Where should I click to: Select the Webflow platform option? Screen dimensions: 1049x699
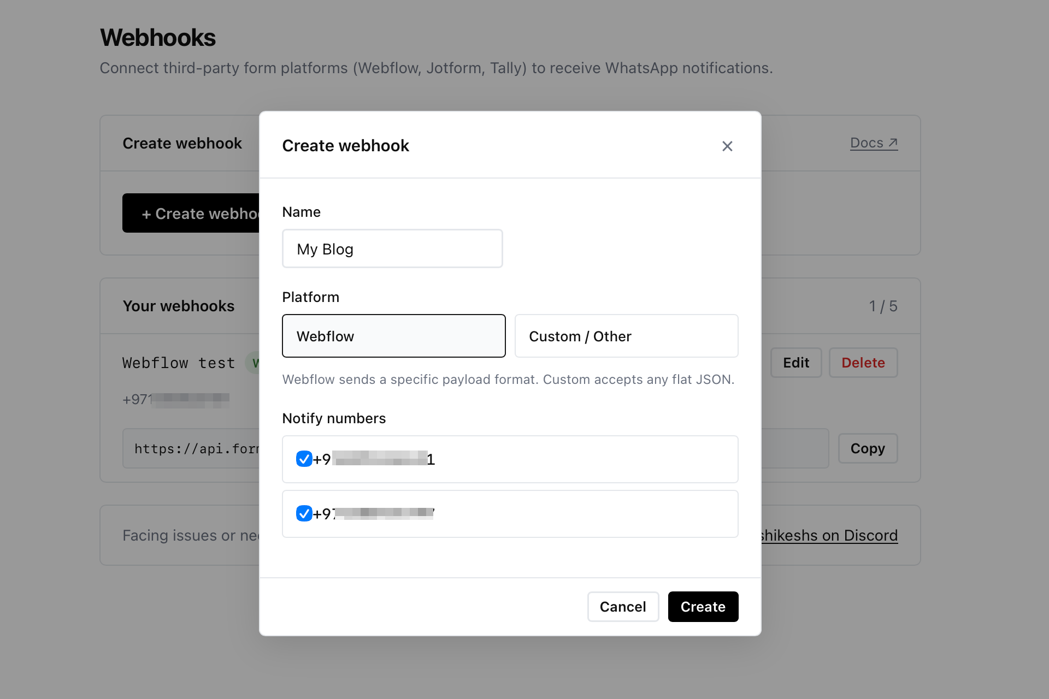point(393,336)
